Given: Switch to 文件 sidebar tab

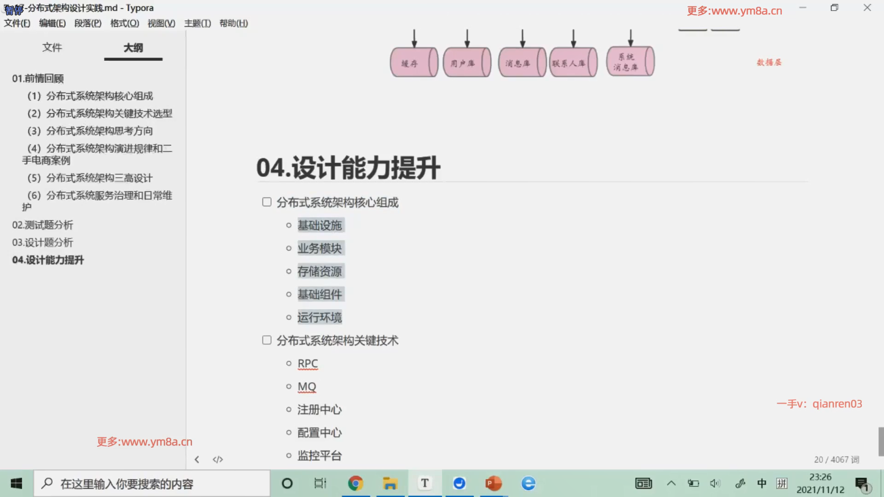Looking at the screenshot, I should [52, 47].
